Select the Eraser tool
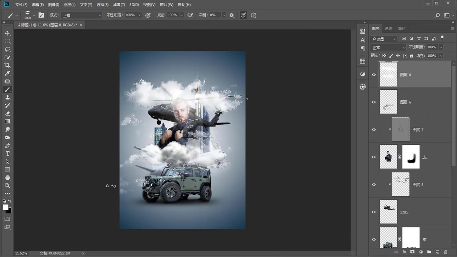 point(7,114)
